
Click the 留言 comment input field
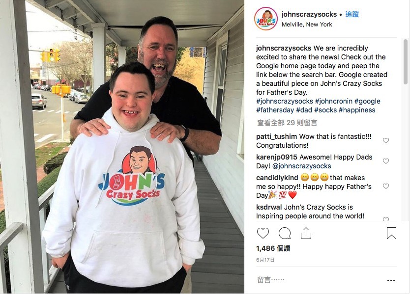point(319,280)
